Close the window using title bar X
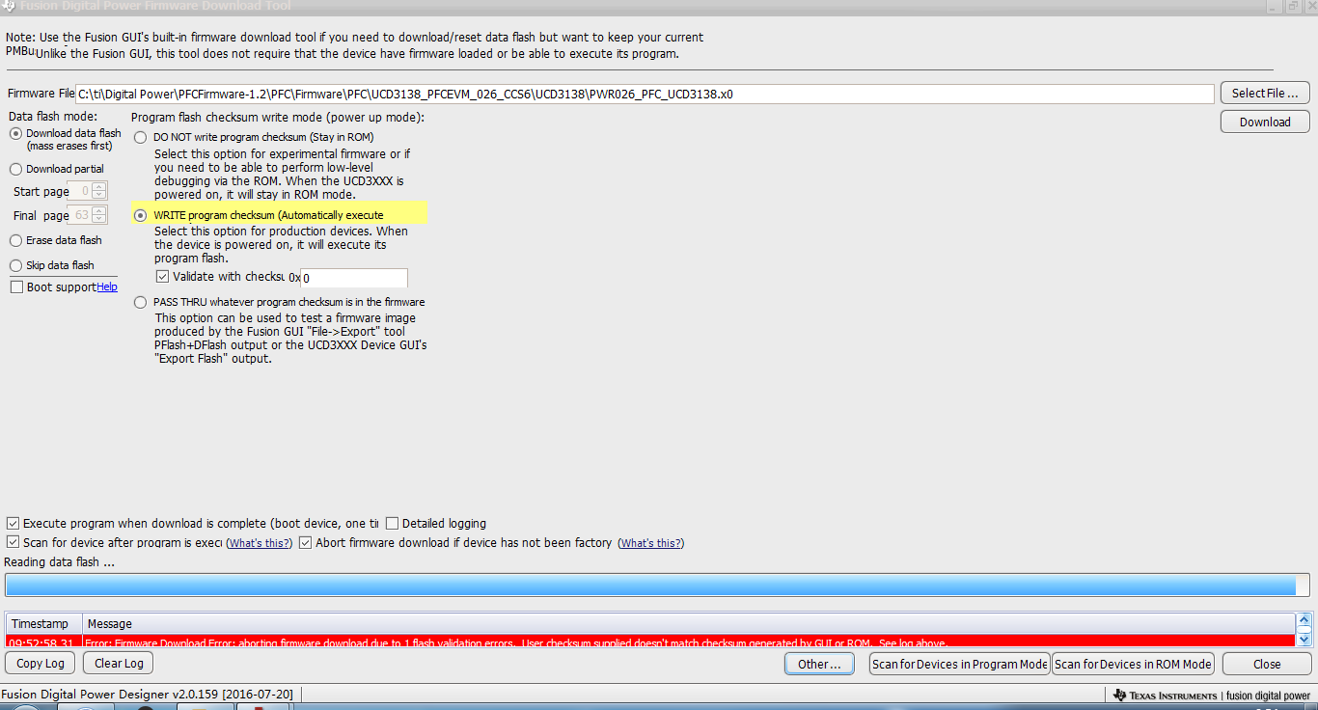Screen dimensions: 1318x710 pyautogui.click(x=1309, y=6)
